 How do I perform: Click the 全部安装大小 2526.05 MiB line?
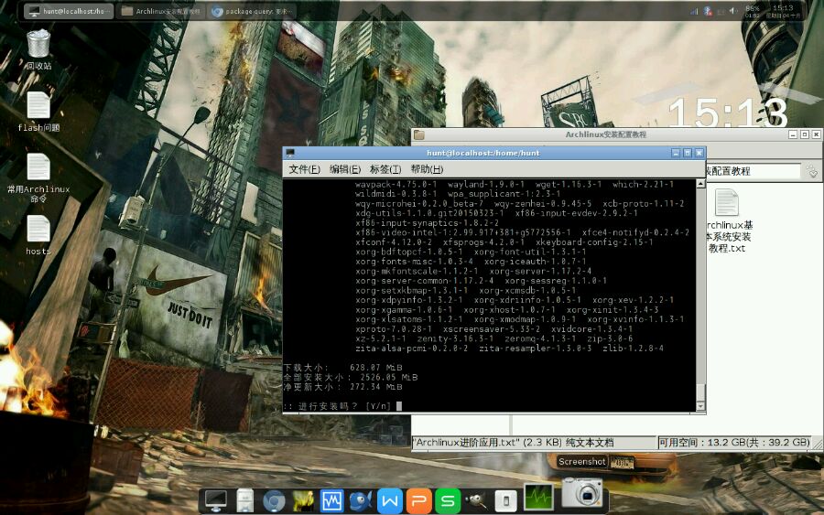[x=351, y=377]
